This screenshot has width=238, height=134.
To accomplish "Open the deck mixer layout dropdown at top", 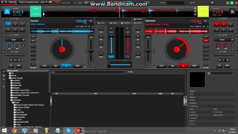I will (x=75, y=3).
